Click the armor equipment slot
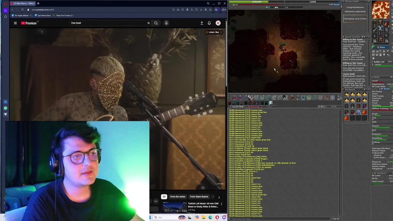 pyautogui.click(x=380, y=28)
